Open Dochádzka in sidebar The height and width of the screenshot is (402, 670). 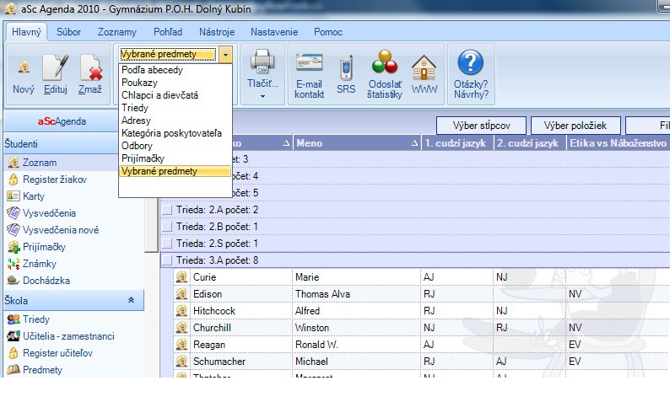coord(46,281)
